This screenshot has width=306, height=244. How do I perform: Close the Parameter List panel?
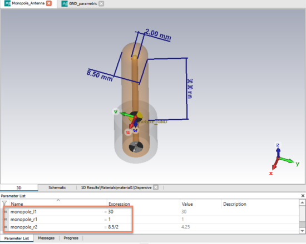click(303, 196)
